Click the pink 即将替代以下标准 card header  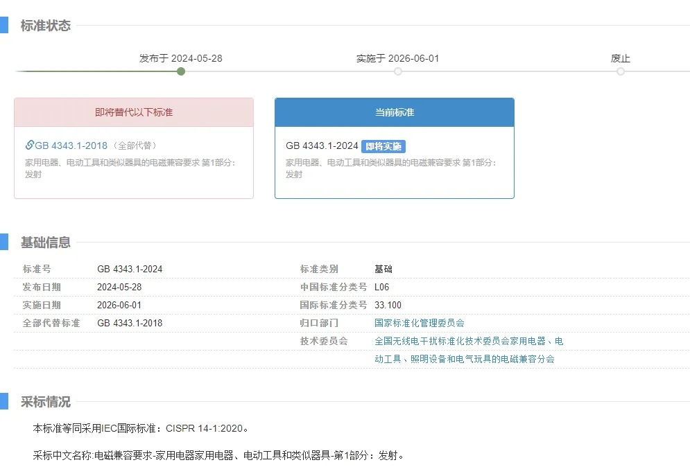134,112
